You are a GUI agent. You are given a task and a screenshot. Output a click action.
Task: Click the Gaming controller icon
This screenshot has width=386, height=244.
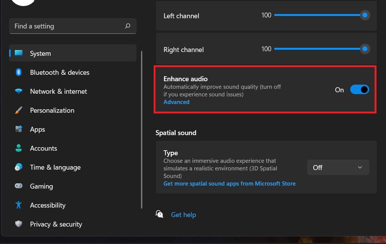19,186
